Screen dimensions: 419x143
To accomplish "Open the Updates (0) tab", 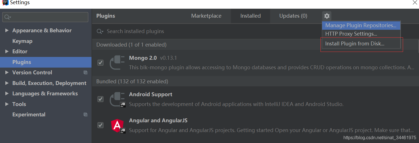I will [x=293, y=16].
